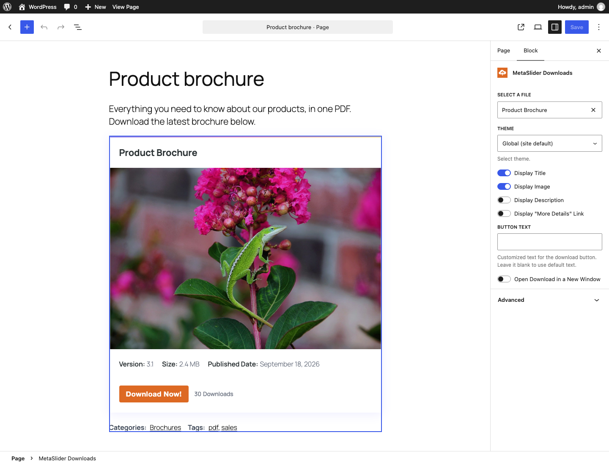Open the device preview options
Image resolution: width=609 pixels, height=465 pixels.
tap(538, 27)
